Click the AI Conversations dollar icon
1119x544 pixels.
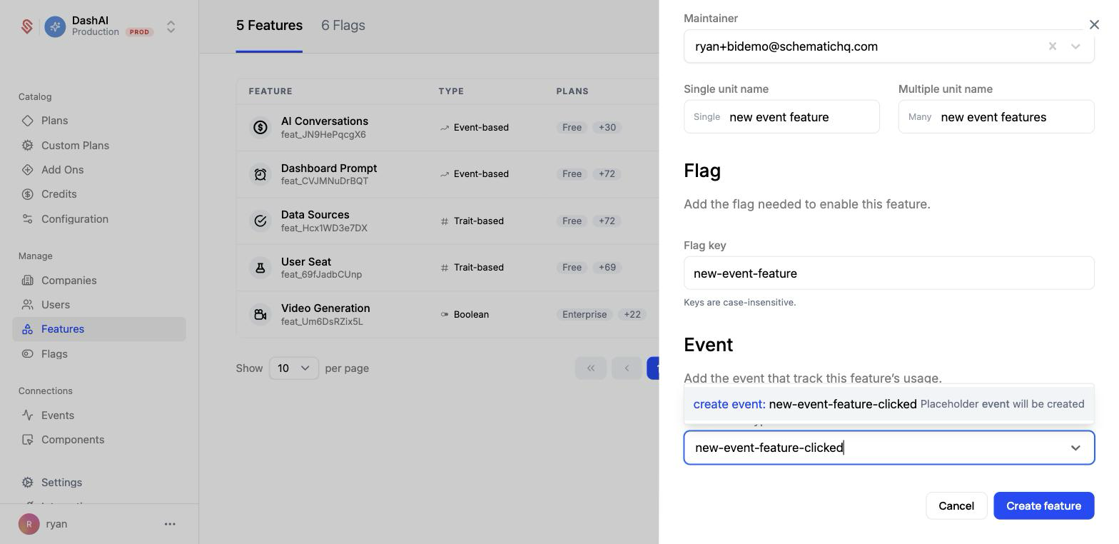(260, 127)
